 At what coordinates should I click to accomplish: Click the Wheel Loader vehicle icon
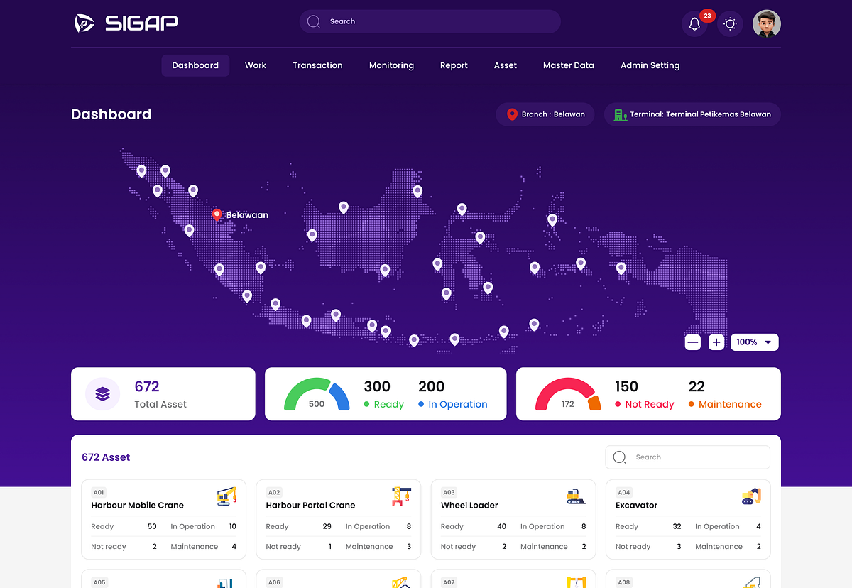pos(577,496)
